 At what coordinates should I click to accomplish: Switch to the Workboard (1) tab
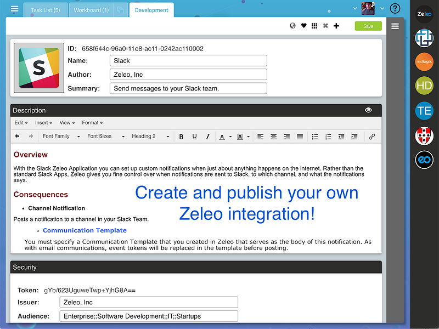[91, 10]
